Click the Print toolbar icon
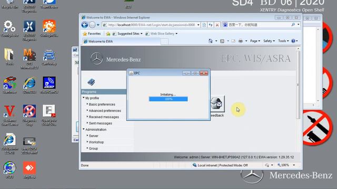337x189 pixels. (241, 41)
